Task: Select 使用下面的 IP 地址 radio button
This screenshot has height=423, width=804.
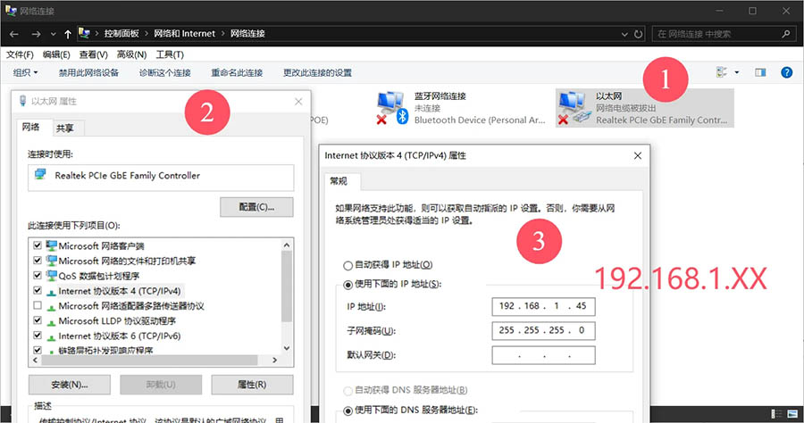Action: [348, 284]
